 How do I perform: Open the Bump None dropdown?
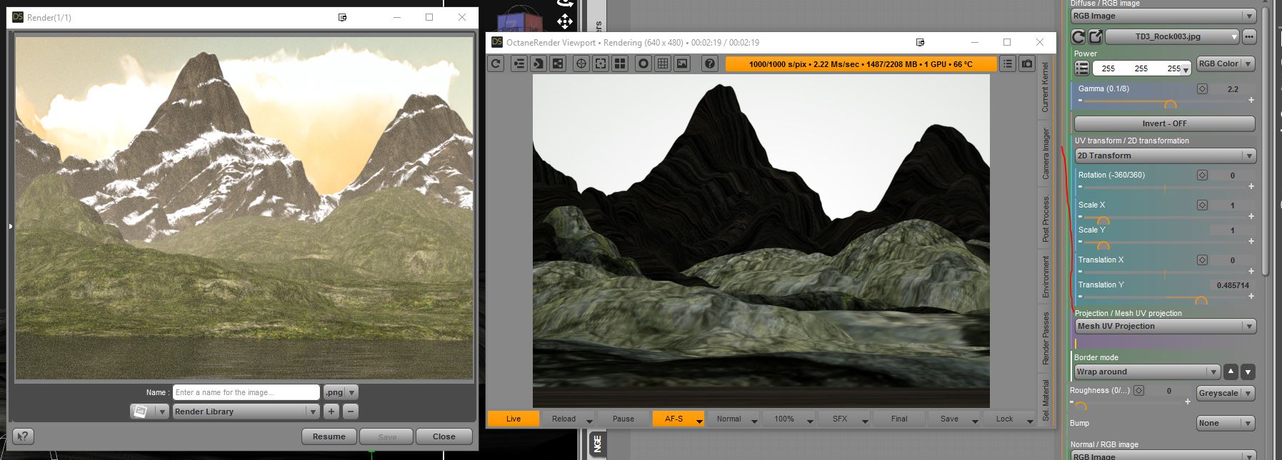pyautogui.click(x=1226, y=423)
